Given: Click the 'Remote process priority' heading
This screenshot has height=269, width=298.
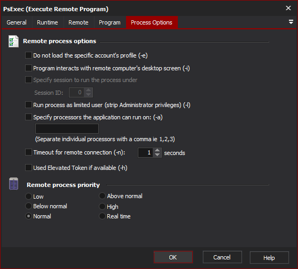Looking at the screenshot, I should [x=64, y=185].
